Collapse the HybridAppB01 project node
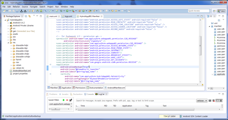Screen dimensions: 228x120 pyautogui.click(x=5, y=20)
